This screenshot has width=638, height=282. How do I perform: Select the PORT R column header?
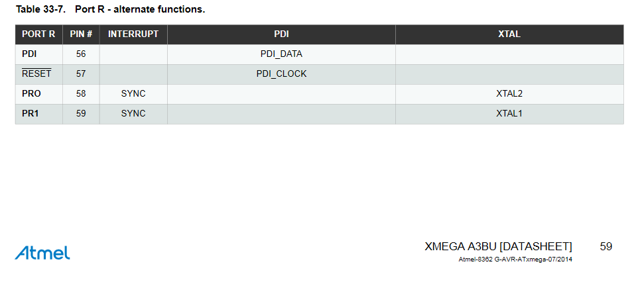click(38, 34)
